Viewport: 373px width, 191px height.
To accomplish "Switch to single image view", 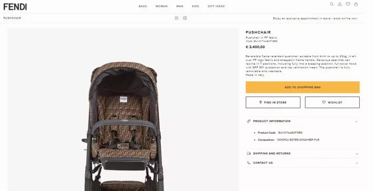I will 185,18.
